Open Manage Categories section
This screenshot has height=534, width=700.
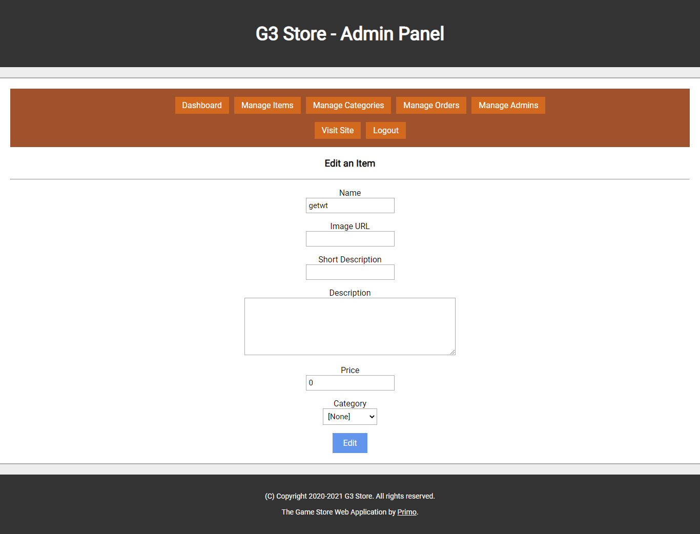click(x=348, y=105)
